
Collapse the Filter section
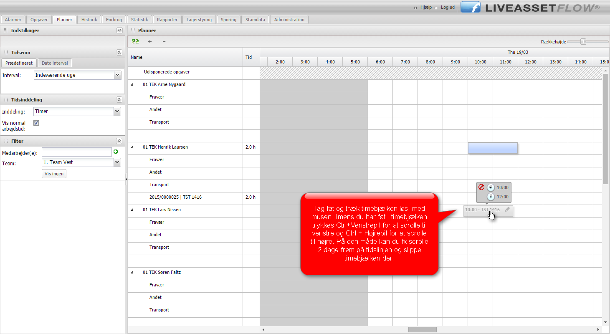coord(119,141)
